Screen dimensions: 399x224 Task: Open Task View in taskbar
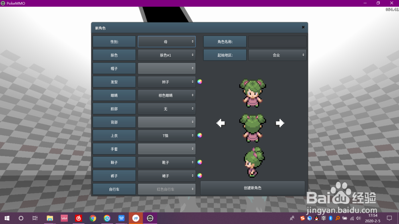(35, 218)
